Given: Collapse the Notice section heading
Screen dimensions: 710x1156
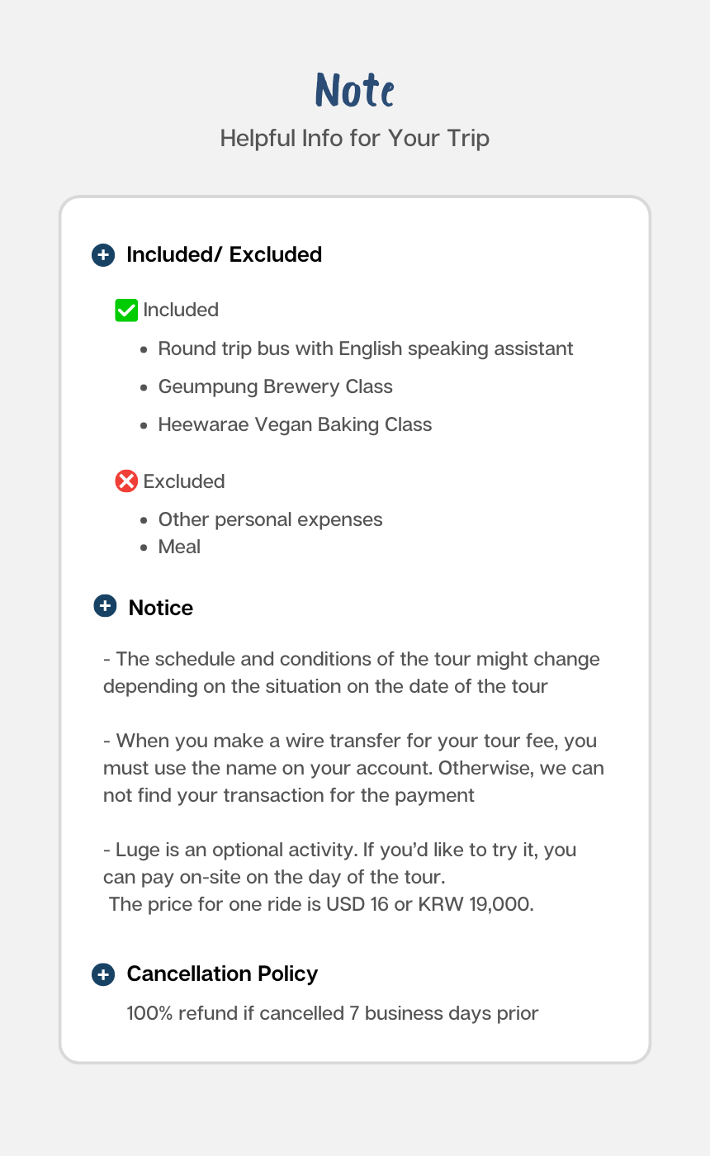Looking at the screenshot, I should click(x=160, y=608).
